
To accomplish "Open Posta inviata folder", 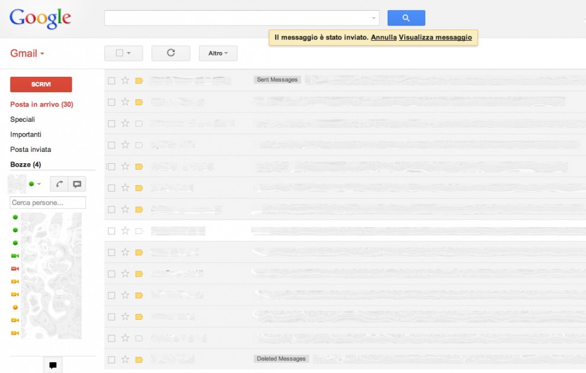I will (x=31, y=150).
